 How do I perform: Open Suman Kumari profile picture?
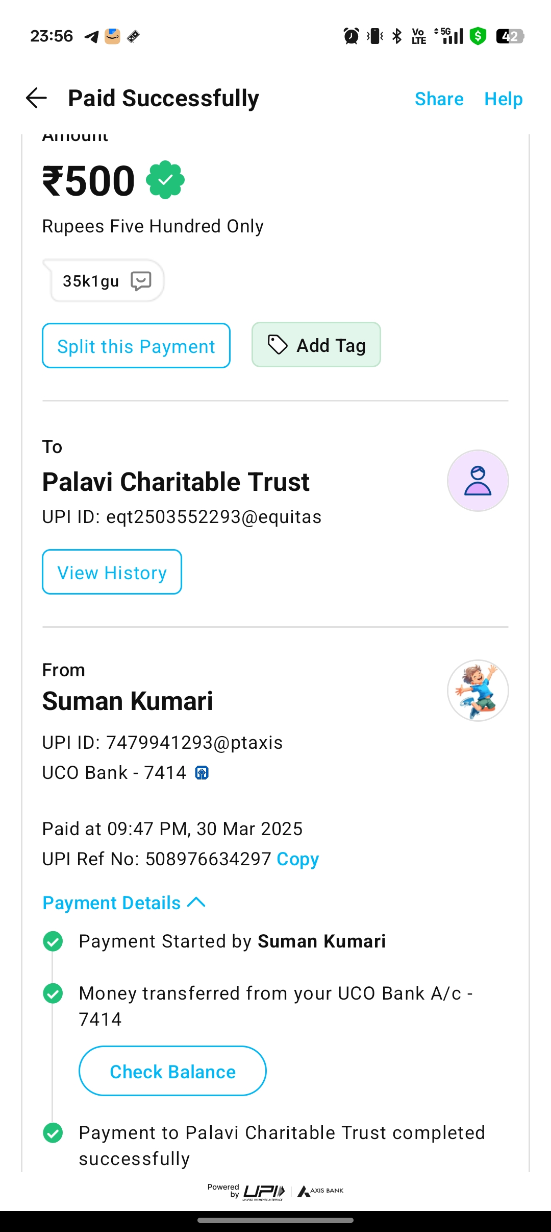tap(478, 691)
